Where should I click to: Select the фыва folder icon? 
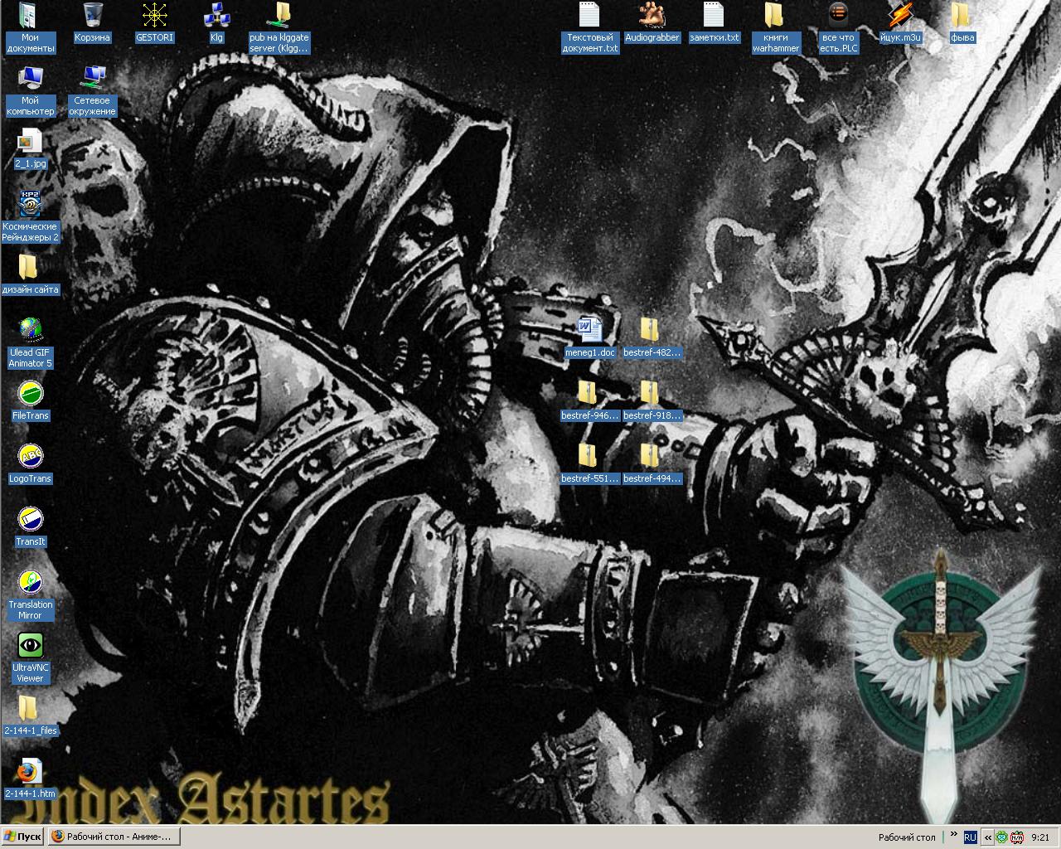tap(962, 23)
